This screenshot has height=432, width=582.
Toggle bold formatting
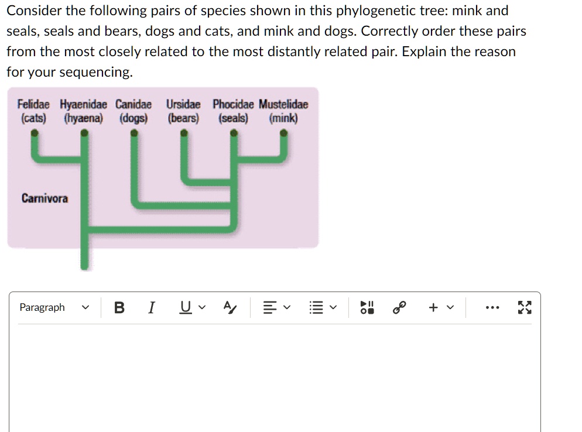click(x=119, y=307)
